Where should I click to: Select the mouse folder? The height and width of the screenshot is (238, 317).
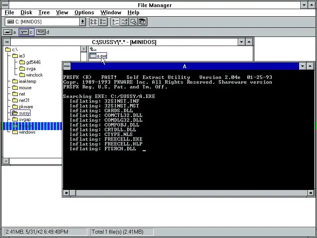(x=22, y=88)
